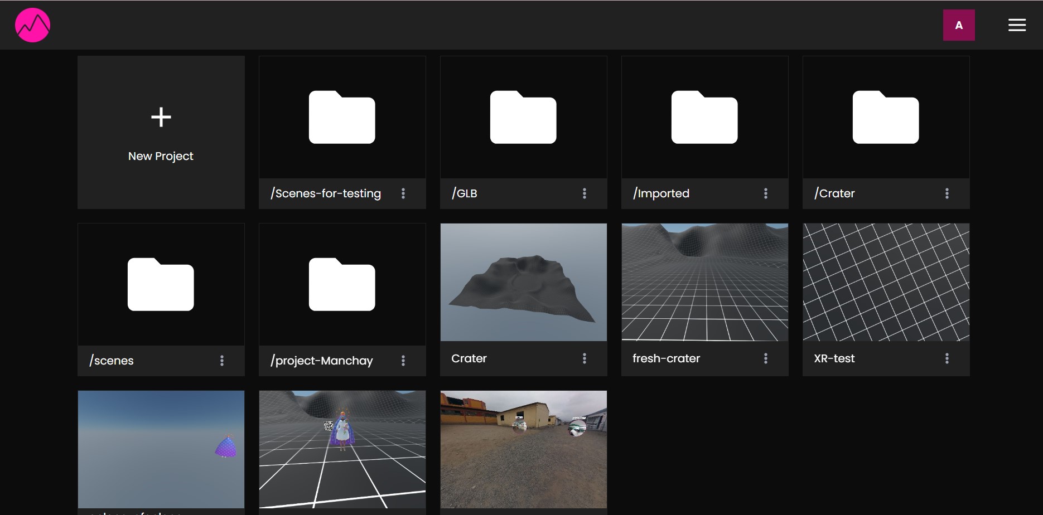1043x515 pixels.
Task: Open the /Scenes-for-testing folder icon
Action: [x=342, y=117]
